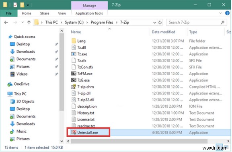Select the Manage contextual tab
The image size is (232, 152).
[x=89, y=6]
